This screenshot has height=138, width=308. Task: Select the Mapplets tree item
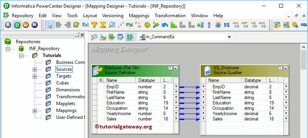coord(66,104)
